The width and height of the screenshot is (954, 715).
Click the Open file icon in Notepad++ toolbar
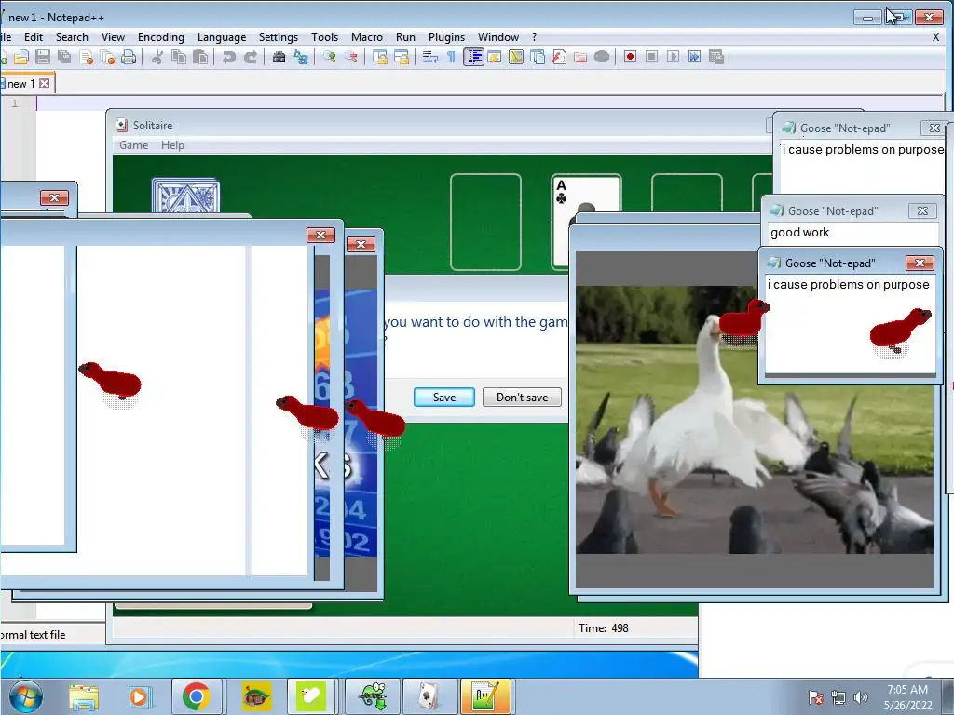click(21, 57)
